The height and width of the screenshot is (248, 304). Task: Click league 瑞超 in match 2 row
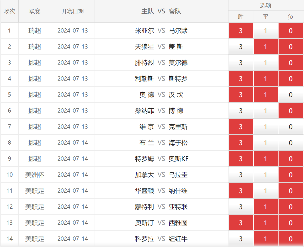35,46
